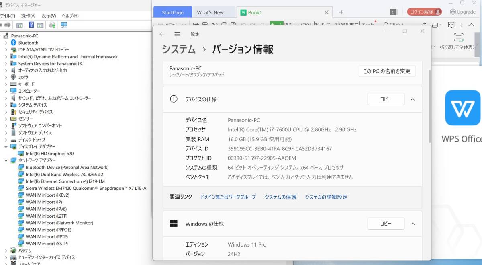
Task: Select Sierra Wireless EM7430 LTE-A adapter
Action: pyautogui.click(x=86, y=188)
